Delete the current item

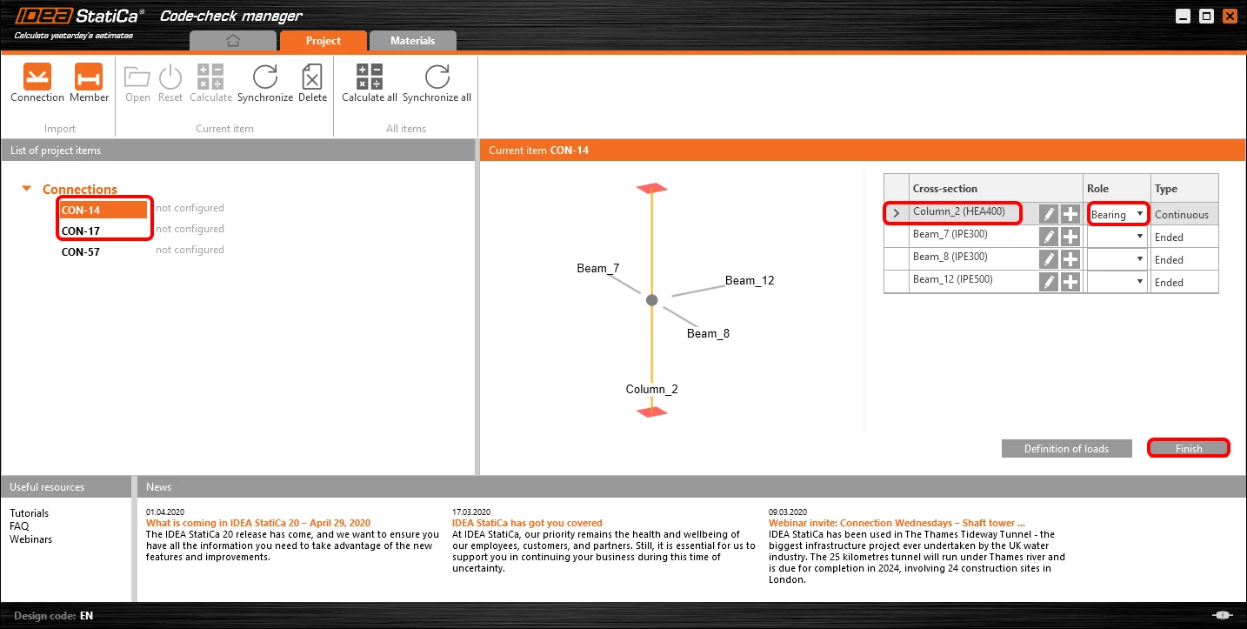click(x=312, y=84)
